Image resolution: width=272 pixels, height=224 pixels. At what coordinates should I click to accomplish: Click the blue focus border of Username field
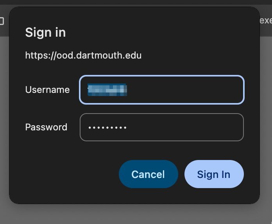162,76
